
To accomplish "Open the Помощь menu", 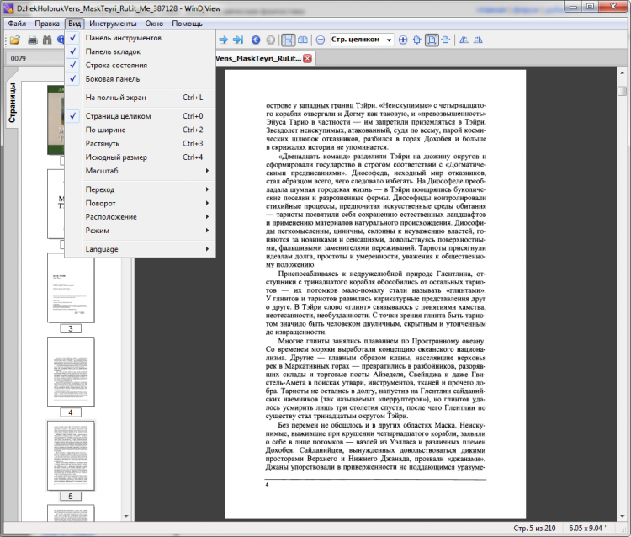I will coord(187,24).
